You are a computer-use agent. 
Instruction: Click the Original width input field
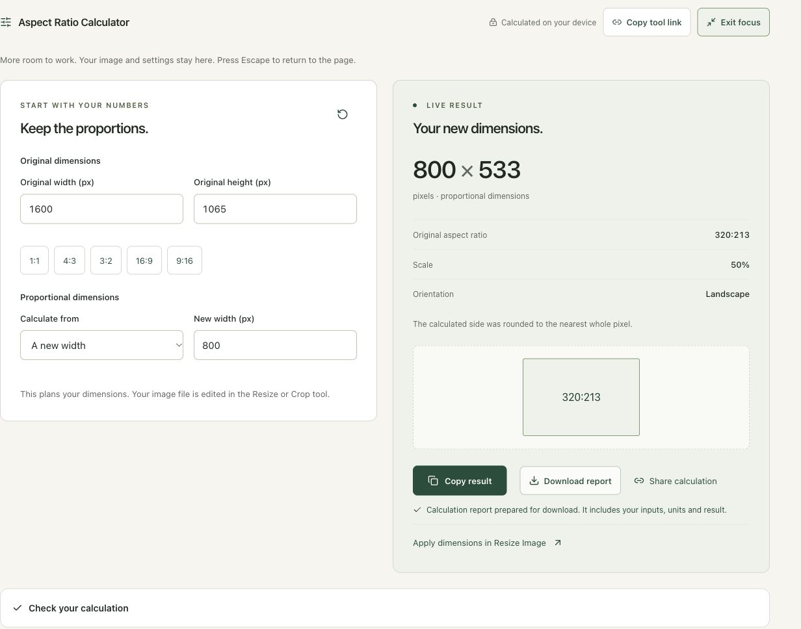pyautogui.click(x=101, y=209)
